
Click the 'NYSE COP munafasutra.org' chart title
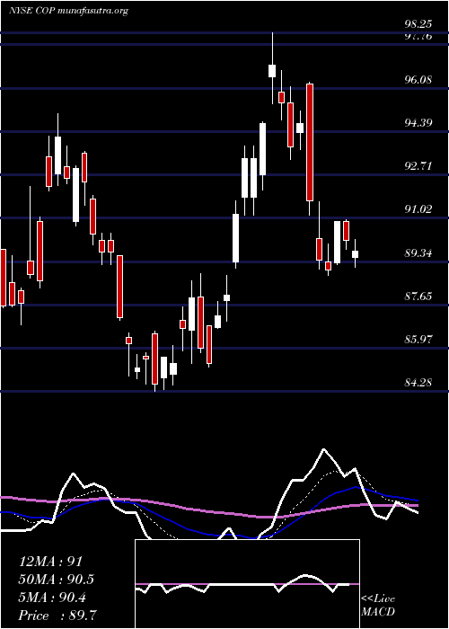[x=68, y=12]
